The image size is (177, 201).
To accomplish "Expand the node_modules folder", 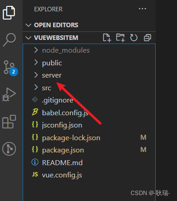I will 89,50.
